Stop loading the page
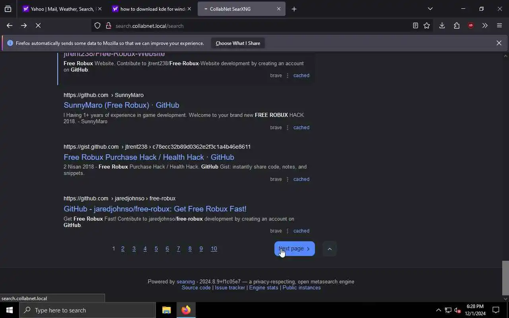The width and height of the screenshot is (509, 318). [38, 25]
